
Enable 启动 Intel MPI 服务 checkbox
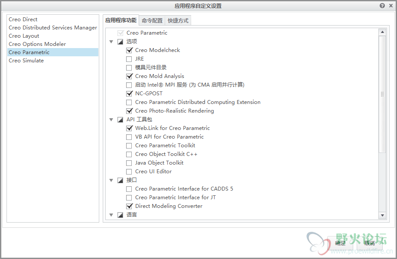click(129, 85)
